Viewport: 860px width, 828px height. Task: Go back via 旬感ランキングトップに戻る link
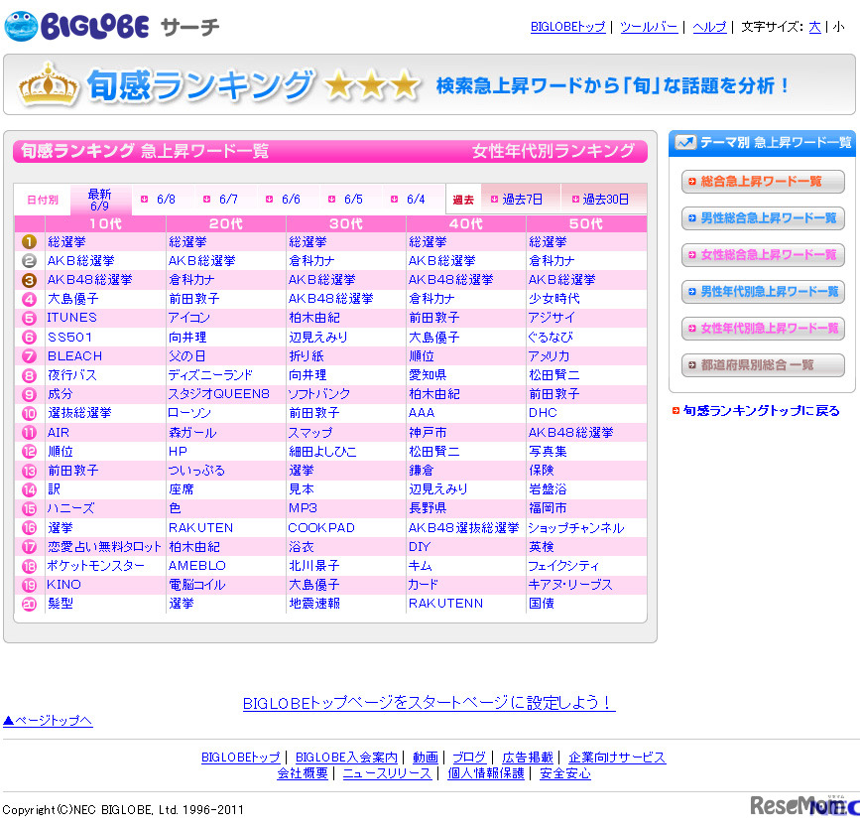coord(760,411)
